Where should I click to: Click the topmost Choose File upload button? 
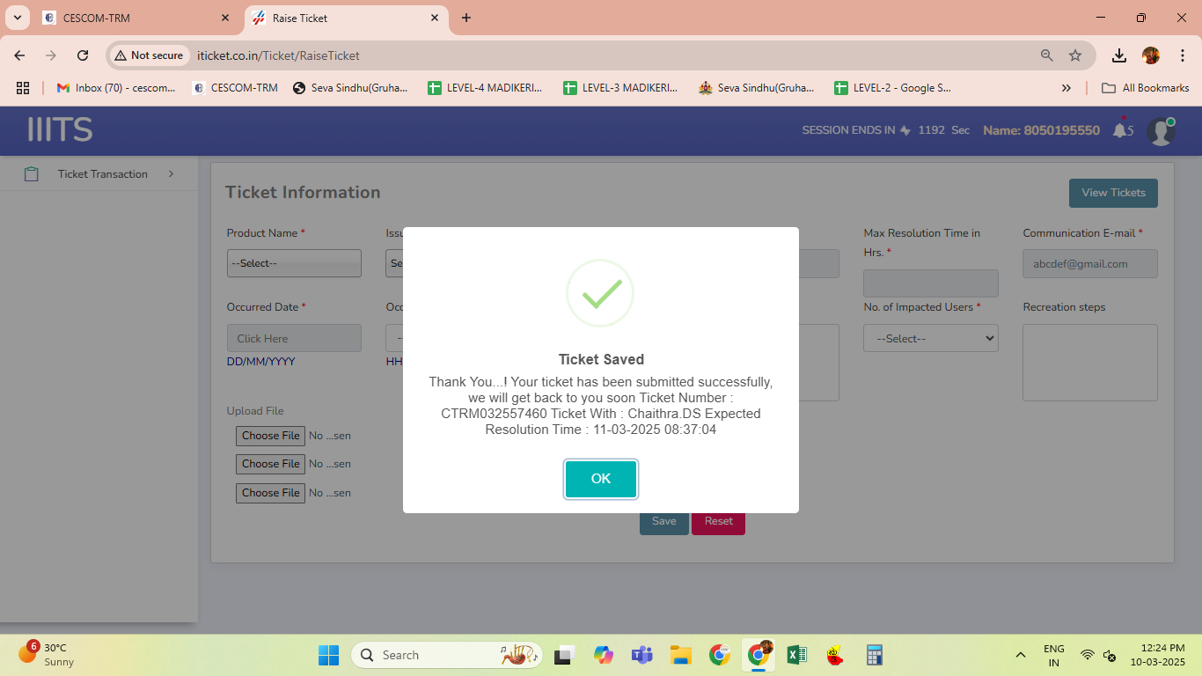(270, 436)
